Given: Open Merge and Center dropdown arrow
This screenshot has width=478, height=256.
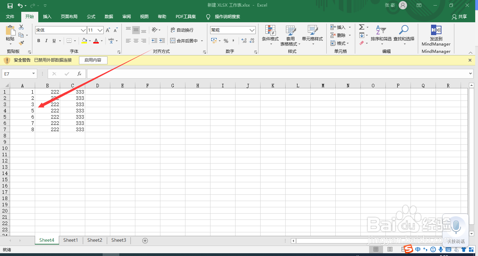Looking at the screenshot, I should point(202,41).
